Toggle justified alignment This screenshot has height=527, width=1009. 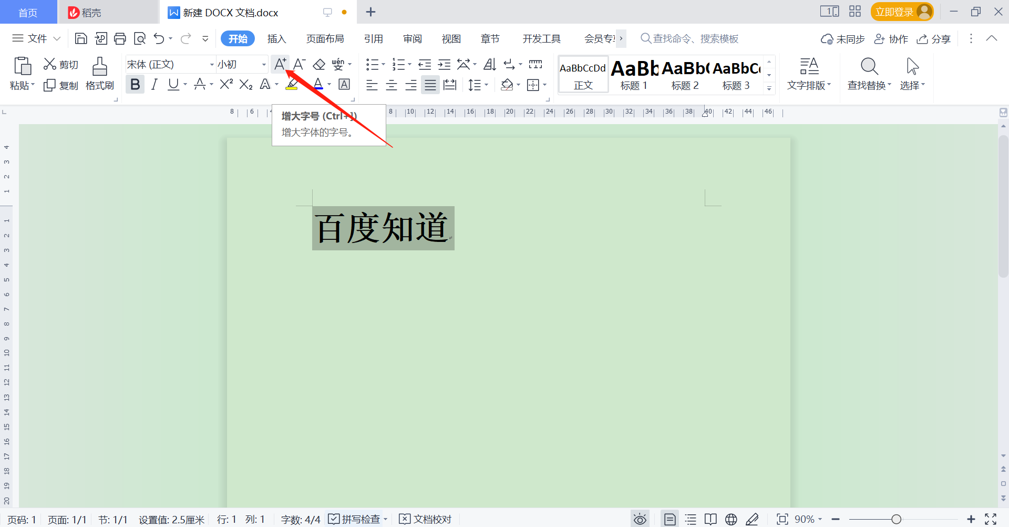click(x=430, y=85)
